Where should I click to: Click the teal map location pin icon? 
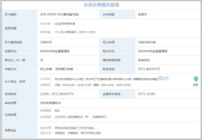[196, 79]
